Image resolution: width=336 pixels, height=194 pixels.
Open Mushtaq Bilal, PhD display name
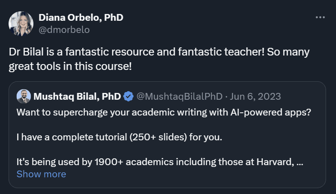coord(77,96)
